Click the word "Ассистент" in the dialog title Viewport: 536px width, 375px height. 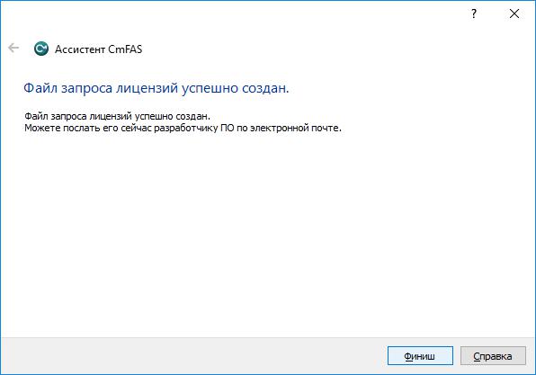pos(80,49)
